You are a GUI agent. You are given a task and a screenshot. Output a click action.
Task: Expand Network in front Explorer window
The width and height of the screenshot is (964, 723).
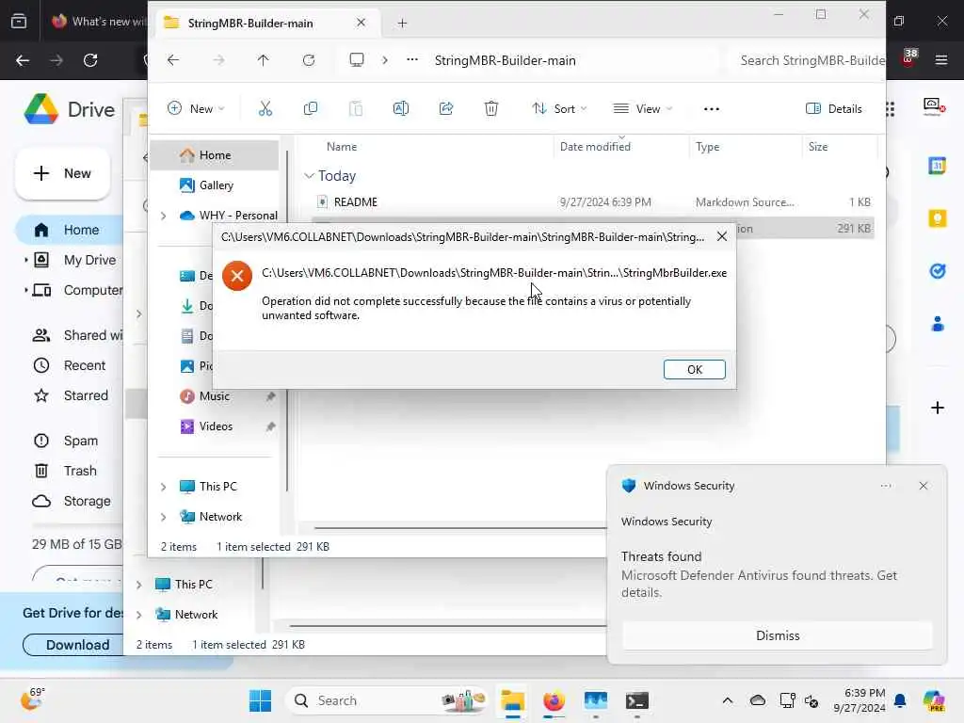click(x=163, y=517)
